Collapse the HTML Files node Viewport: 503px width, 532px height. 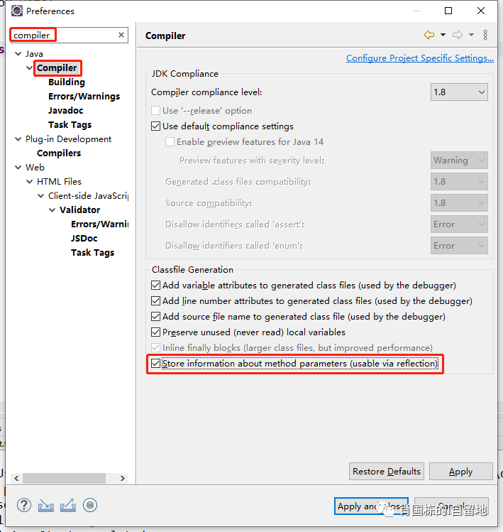[x=30, y=182]
